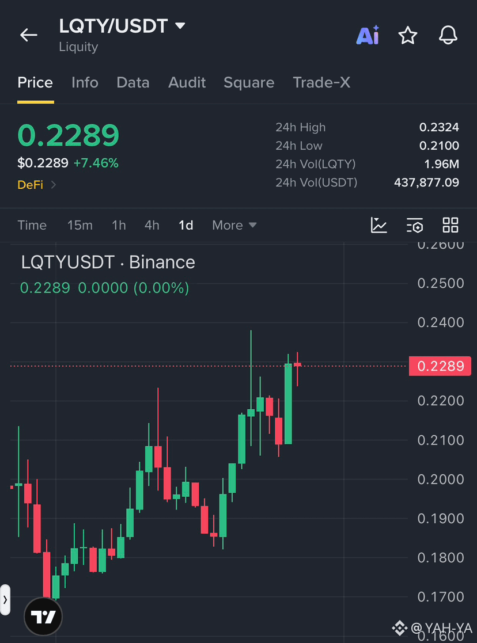Switch to the Audit tab
This screenshot has width=477, height=643.
[187, 83]
